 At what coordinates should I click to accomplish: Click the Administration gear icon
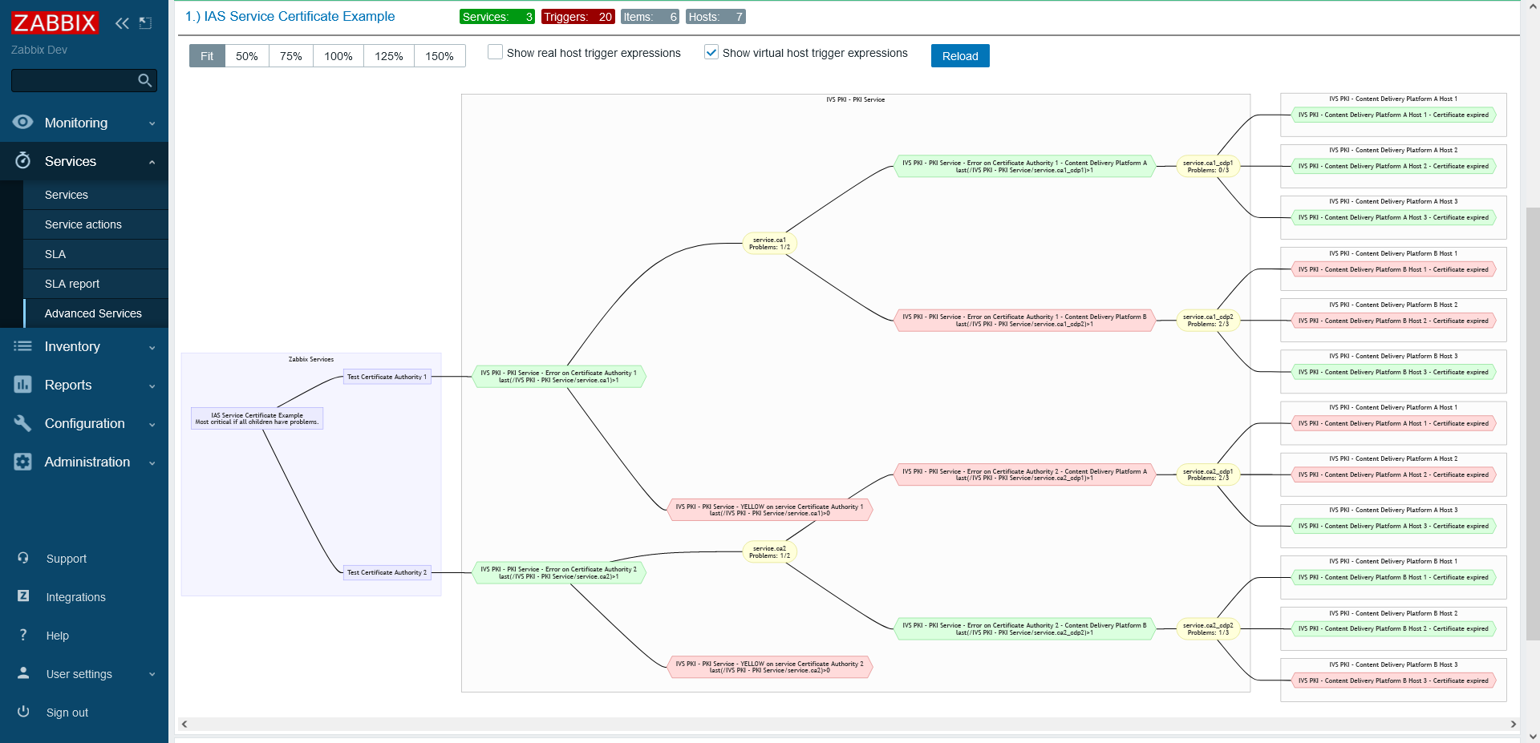[x=23, y=462]
